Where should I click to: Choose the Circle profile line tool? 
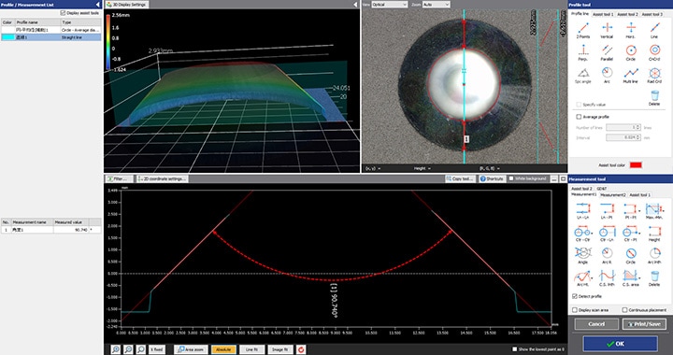pyautogui.click(x=631, y=52)
